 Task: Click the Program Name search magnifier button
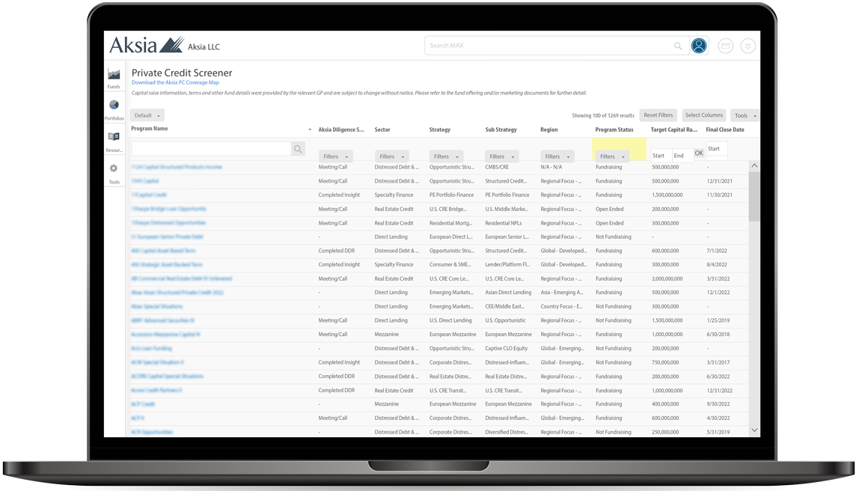[298, 149]
